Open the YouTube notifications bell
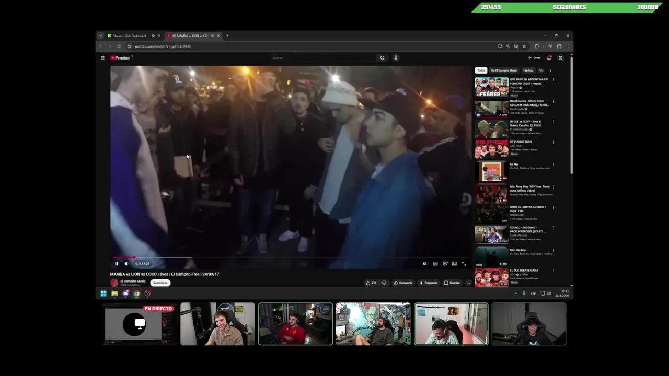 point(549,58)
